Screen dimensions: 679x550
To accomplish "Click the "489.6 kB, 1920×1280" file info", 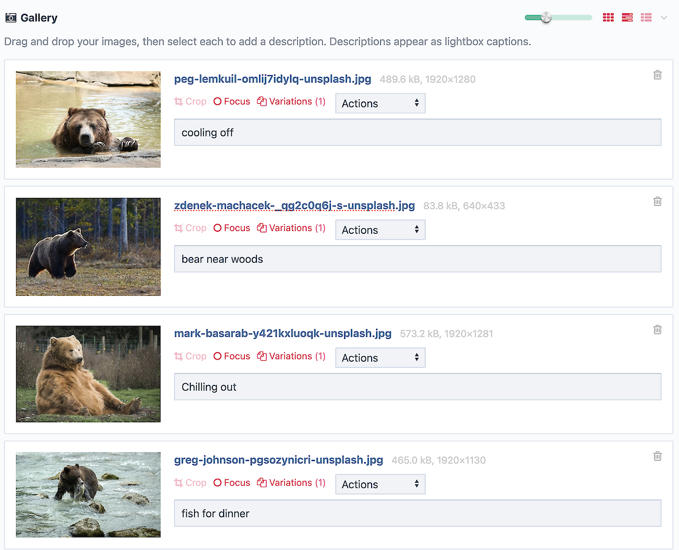I will pos(427,79).
